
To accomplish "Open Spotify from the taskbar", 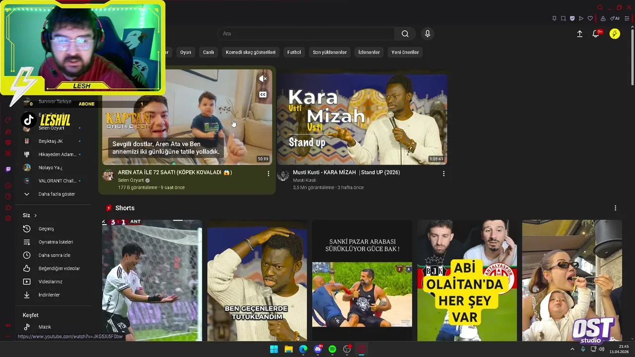I will tap(332, 349).
